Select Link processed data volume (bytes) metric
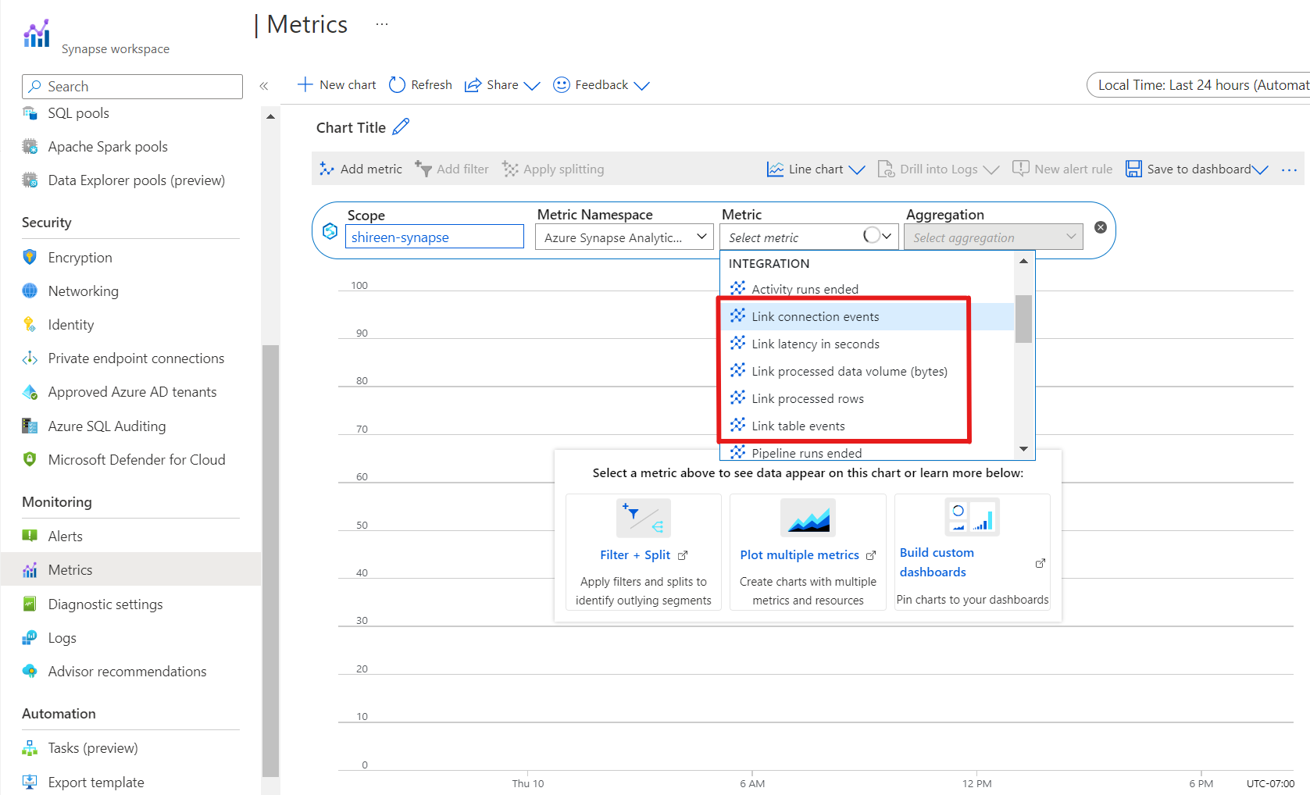Screen dimensions: 1310x795 click(x=867, y=371)
